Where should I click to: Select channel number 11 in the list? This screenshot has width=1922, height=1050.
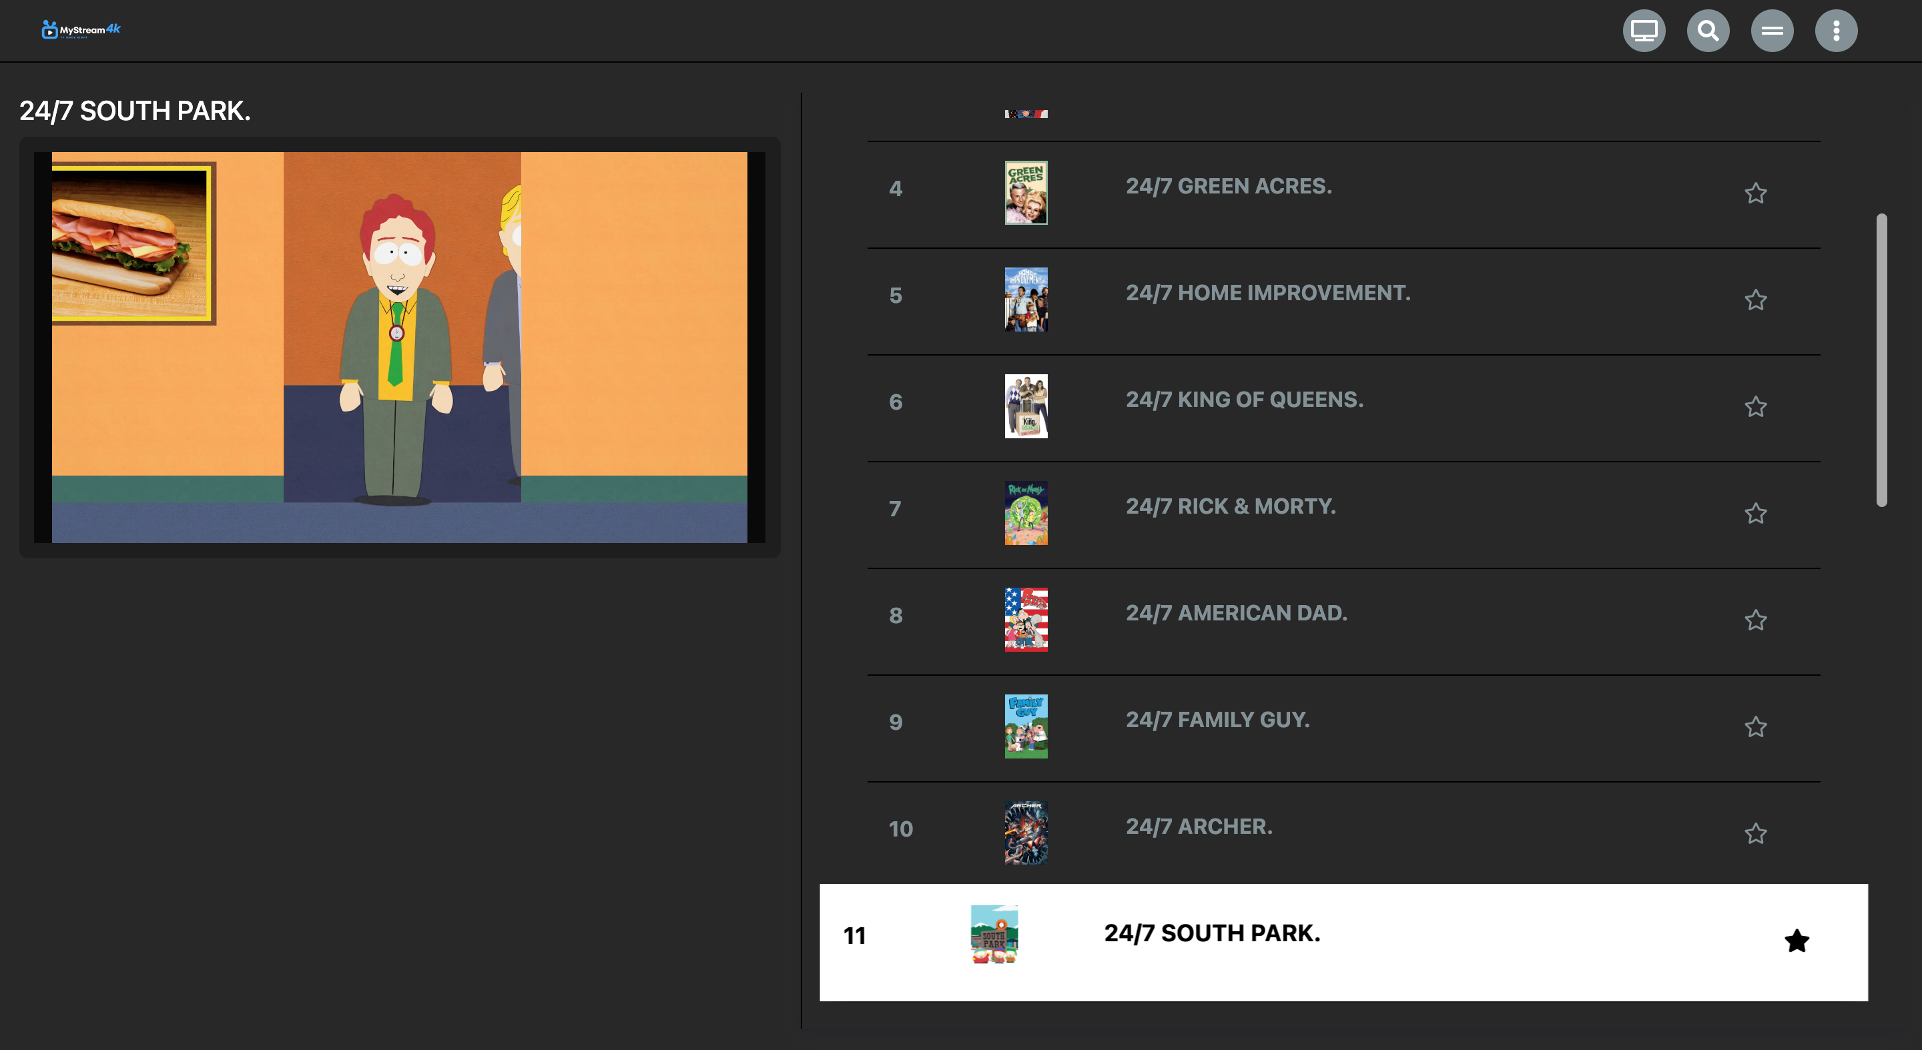point(854,935)
